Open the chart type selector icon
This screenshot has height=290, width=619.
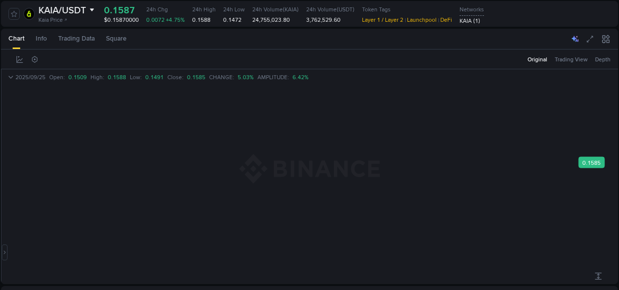(19, 59)
